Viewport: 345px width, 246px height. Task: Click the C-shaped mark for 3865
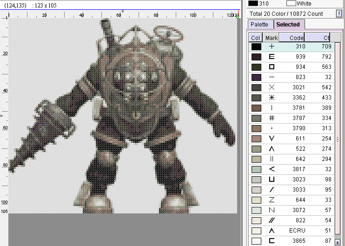click(272, 241)
